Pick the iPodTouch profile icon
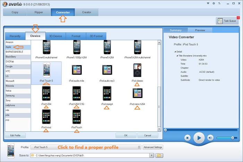 pyautogui.click(x=77, y=117)
